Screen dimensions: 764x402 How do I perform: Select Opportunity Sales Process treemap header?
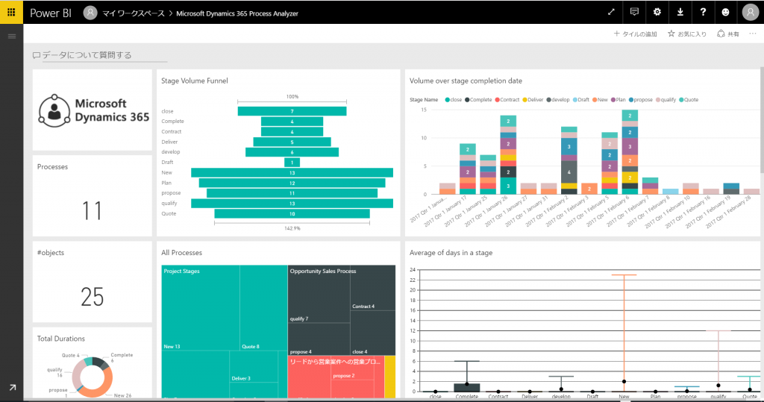323,271
